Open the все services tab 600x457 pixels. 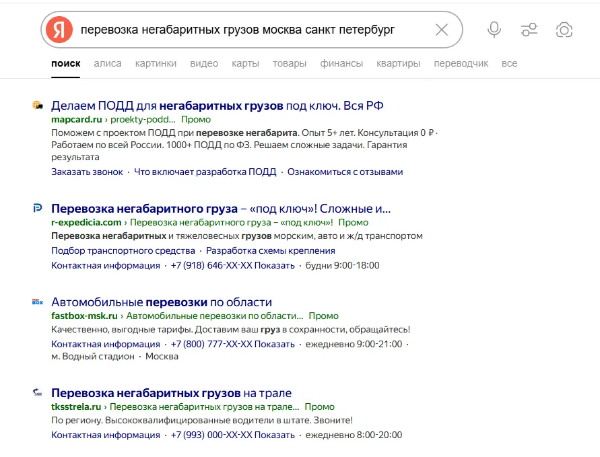[509, 63]
